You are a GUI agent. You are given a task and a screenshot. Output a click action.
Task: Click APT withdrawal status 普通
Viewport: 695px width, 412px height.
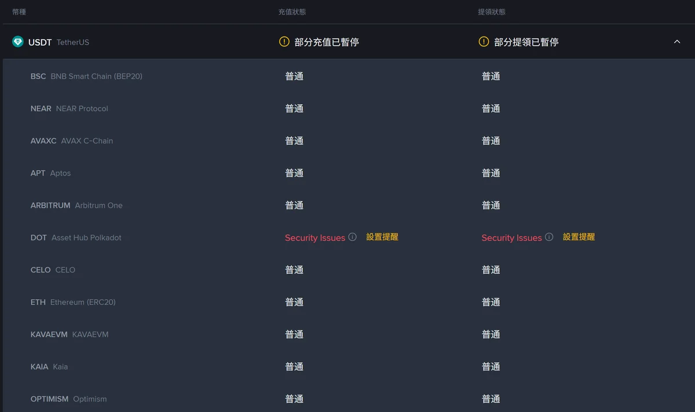491,173
